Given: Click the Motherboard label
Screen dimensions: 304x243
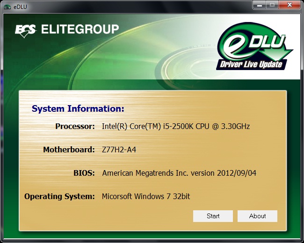Looking at the screenshot, I should click(69, 150).
